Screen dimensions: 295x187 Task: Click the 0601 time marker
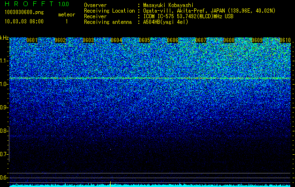click(x=32, y=40)
